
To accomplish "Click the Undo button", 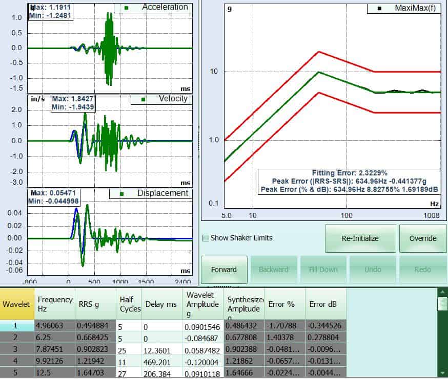I will pyautogui.click(x=373, y=270).
